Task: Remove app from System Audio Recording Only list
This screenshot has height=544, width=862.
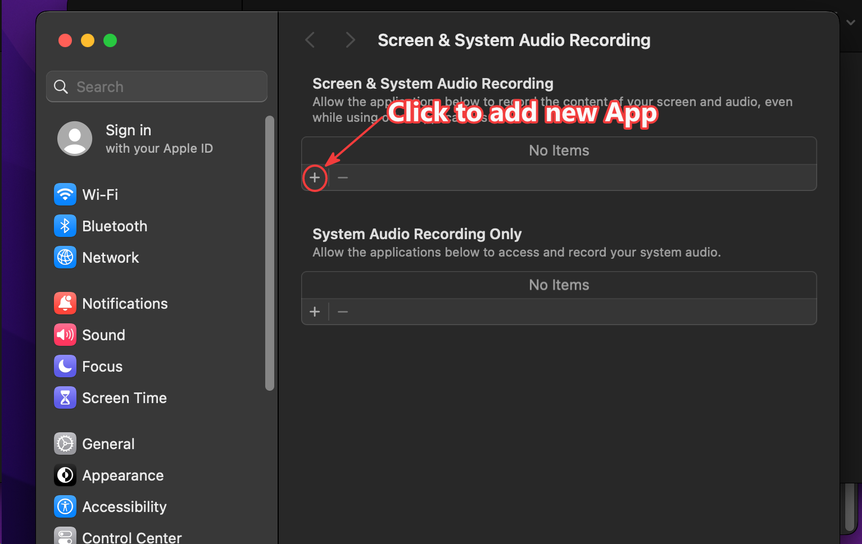Action: click(343, 312)
